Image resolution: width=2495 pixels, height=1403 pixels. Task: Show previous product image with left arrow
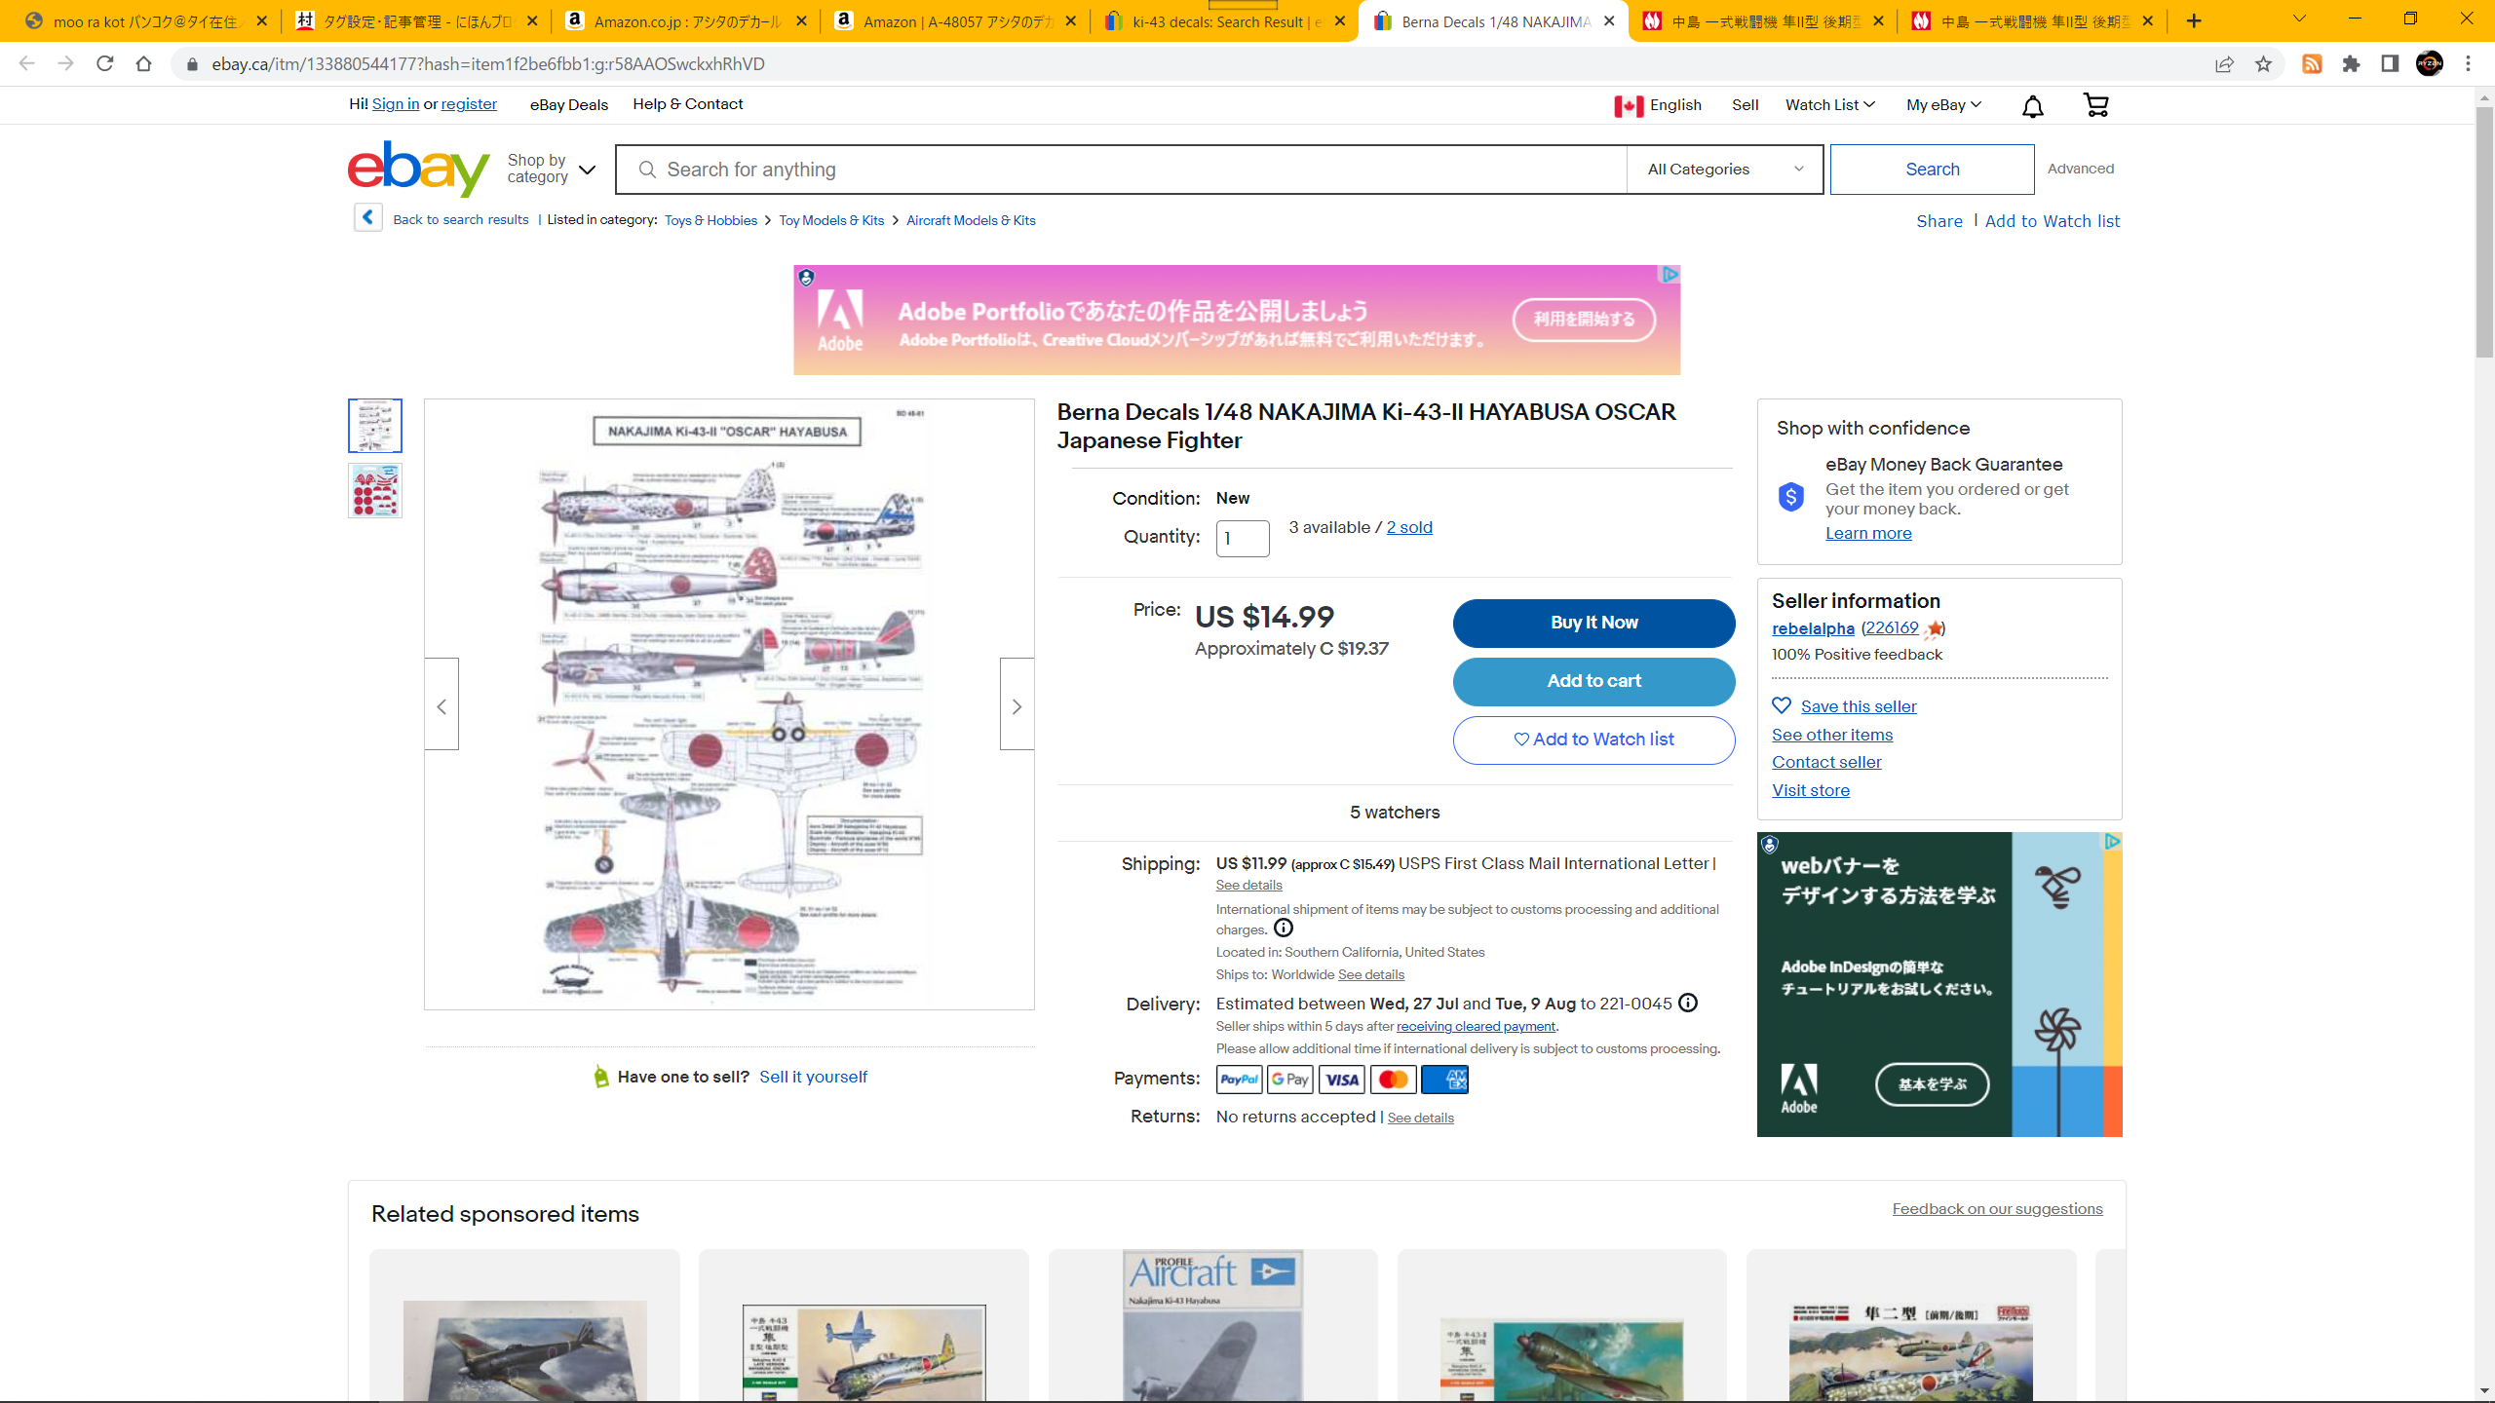coord(441,704)
